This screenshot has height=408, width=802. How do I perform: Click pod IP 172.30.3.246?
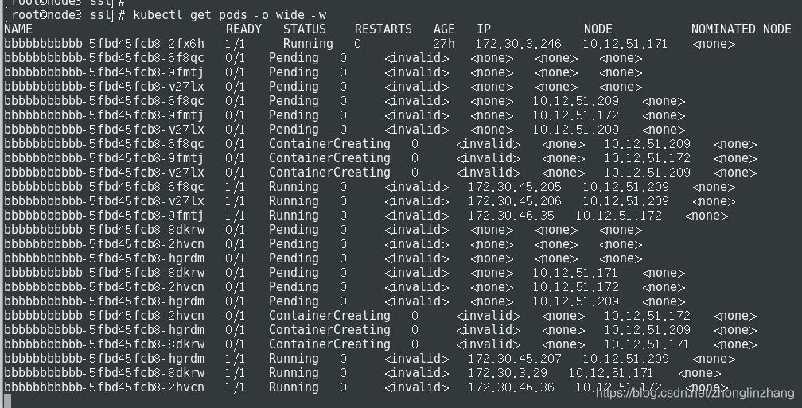pos(518,44)
